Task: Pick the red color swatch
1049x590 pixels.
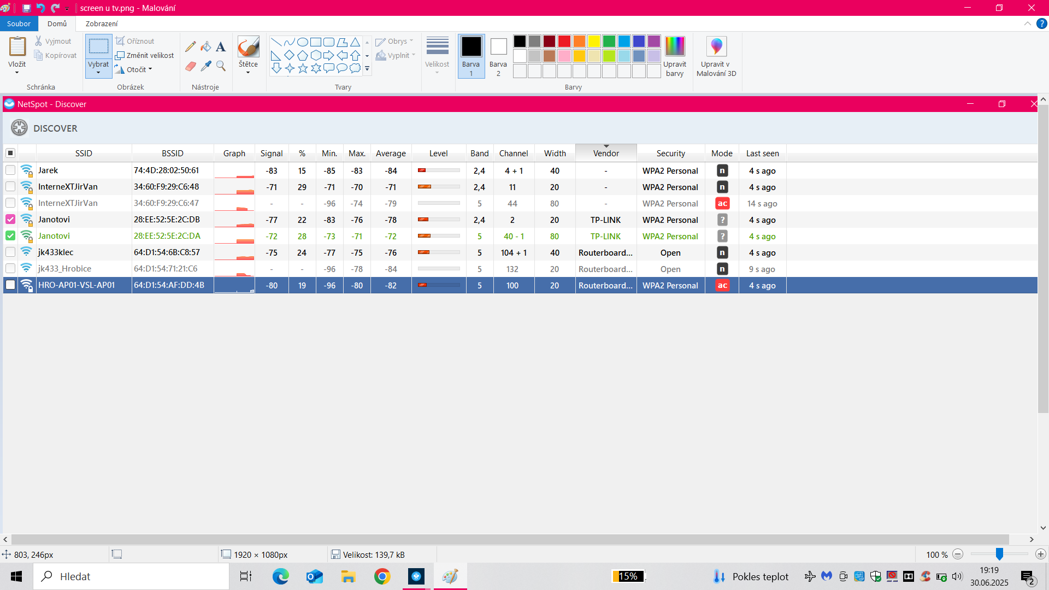Action: (564, 42)
